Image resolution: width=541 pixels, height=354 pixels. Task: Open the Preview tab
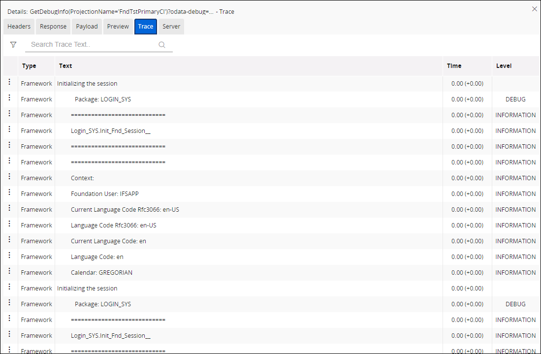pos(118,27)
